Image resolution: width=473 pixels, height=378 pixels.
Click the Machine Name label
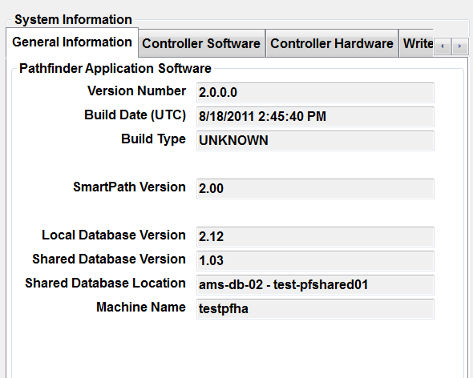(x=141, y=308)
